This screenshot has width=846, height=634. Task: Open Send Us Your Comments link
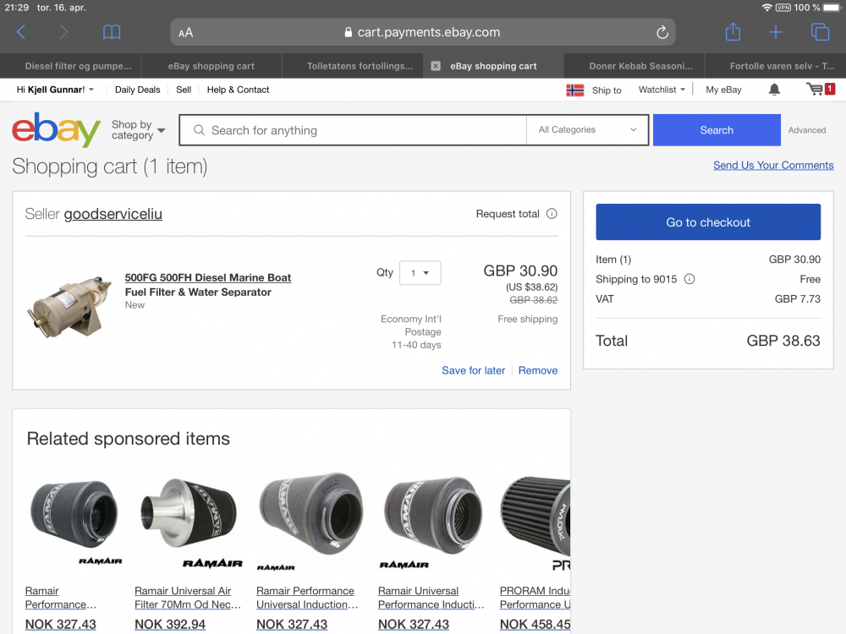tap(773, 165)
